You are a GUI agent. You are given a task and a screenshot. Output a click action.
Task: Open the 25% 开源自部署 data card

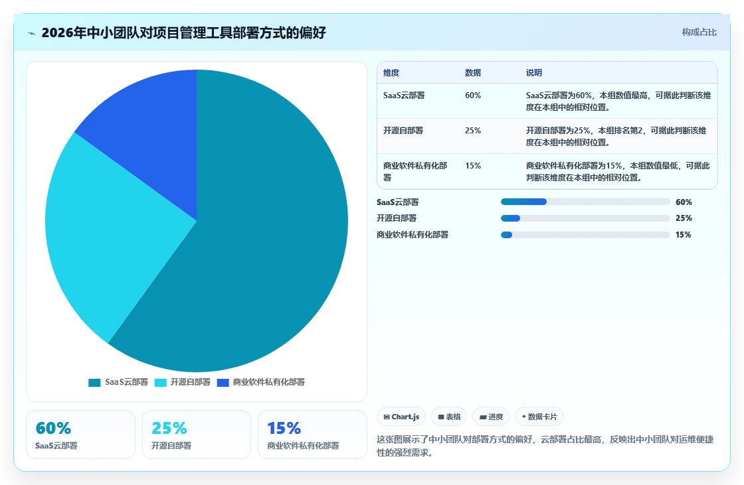[x=197, y=435]
